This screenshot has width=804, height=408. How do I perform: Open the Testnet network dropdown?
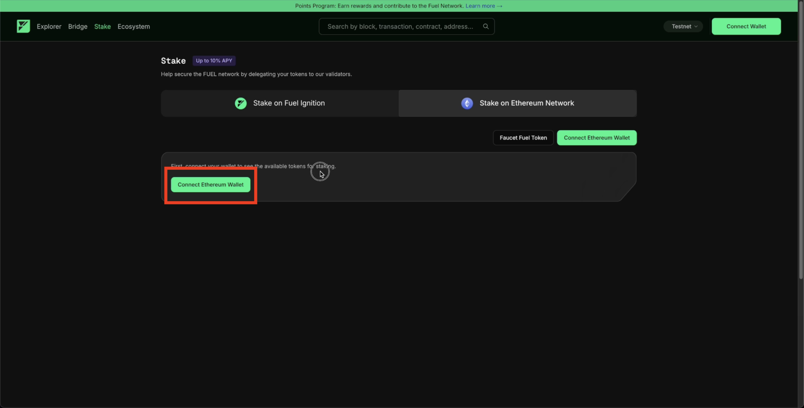tap(683, 27)
